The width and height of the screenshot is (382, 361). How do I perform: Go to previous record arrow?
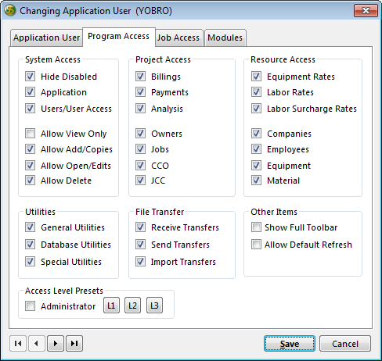(37, 343)
